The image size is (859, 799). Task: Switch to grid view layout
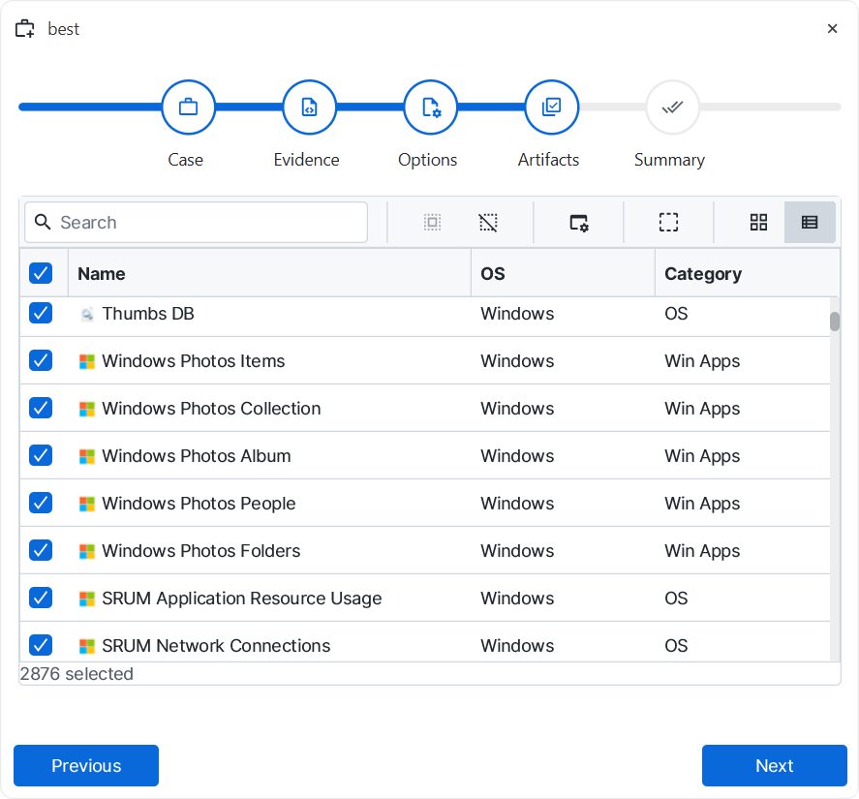758,223
